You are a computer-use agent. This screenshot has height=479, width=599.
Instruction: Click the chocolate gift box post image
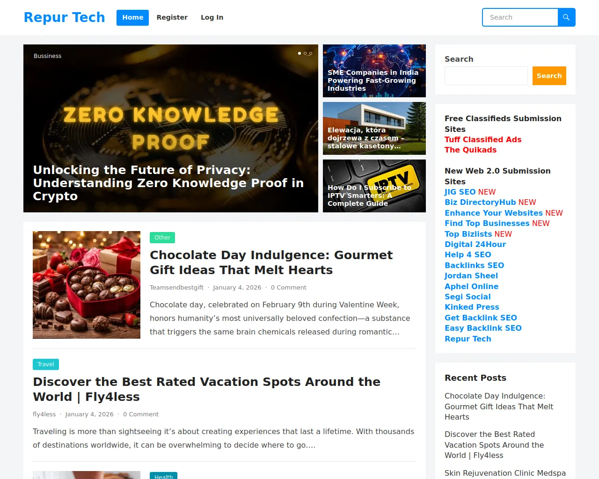87,285
